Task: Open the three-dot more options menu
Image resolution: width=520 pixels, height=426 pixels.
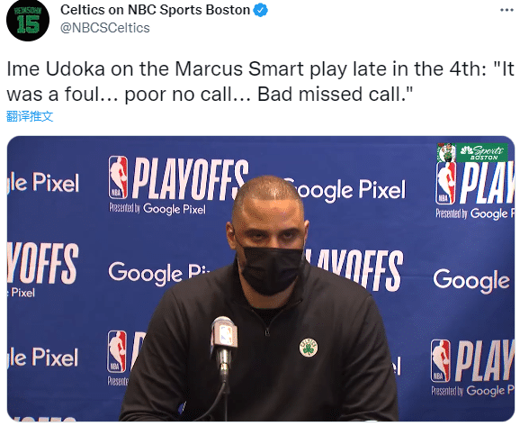Action: point(507,10)
